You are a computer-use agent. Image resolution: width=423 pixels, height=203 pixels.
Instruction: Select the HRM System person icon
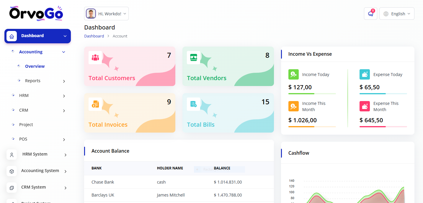[x=12, y=154]
